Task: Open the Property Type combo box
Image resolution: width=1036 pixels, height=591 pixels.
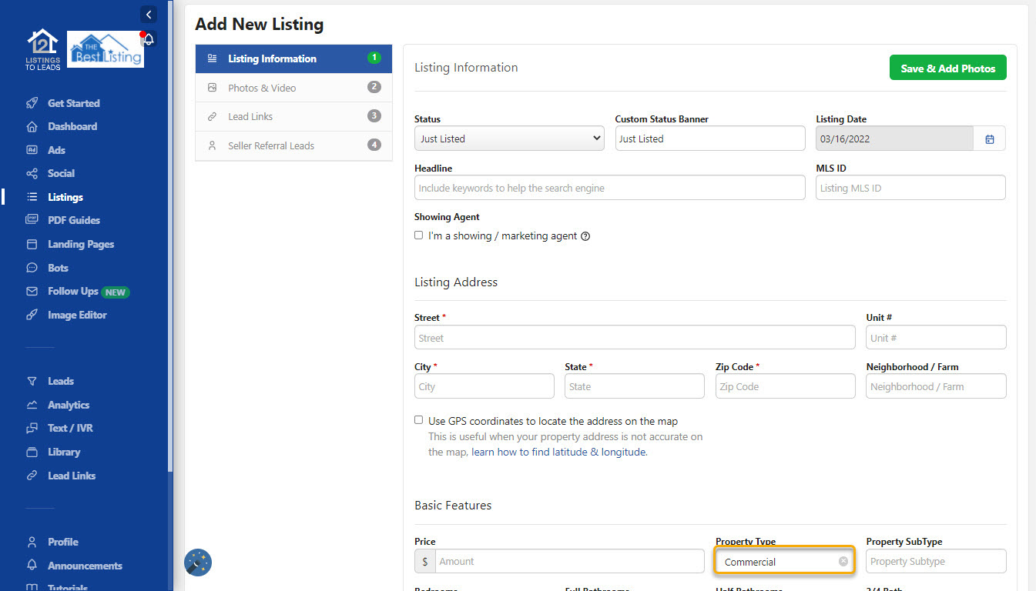Action: coord(778,561)
